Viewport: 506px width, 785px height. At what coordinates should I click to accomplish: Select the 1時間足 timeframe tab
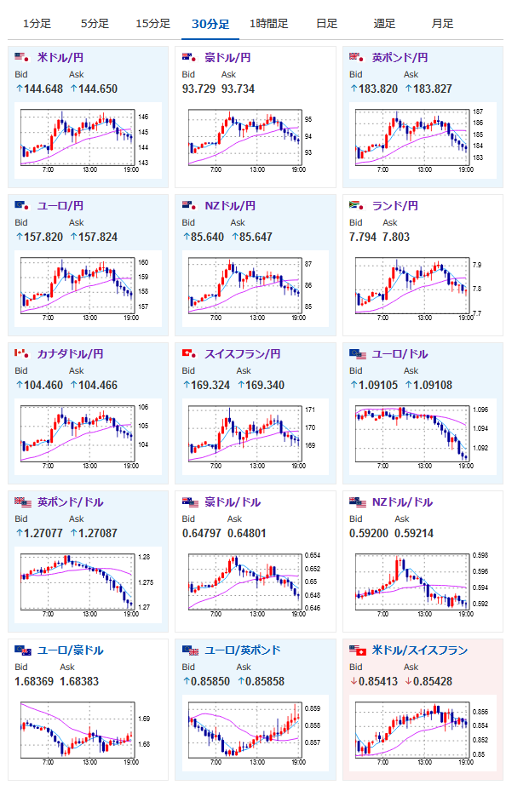coord(269,24)
